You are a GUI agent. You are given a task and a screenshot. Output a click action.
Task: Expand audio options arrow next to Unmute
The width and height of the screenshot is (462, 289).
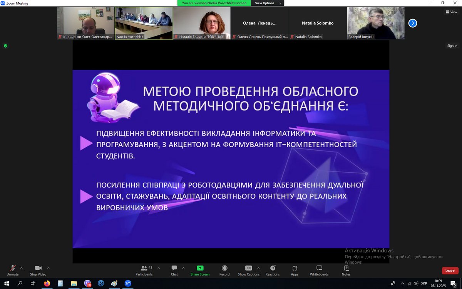tap(21, 268)
